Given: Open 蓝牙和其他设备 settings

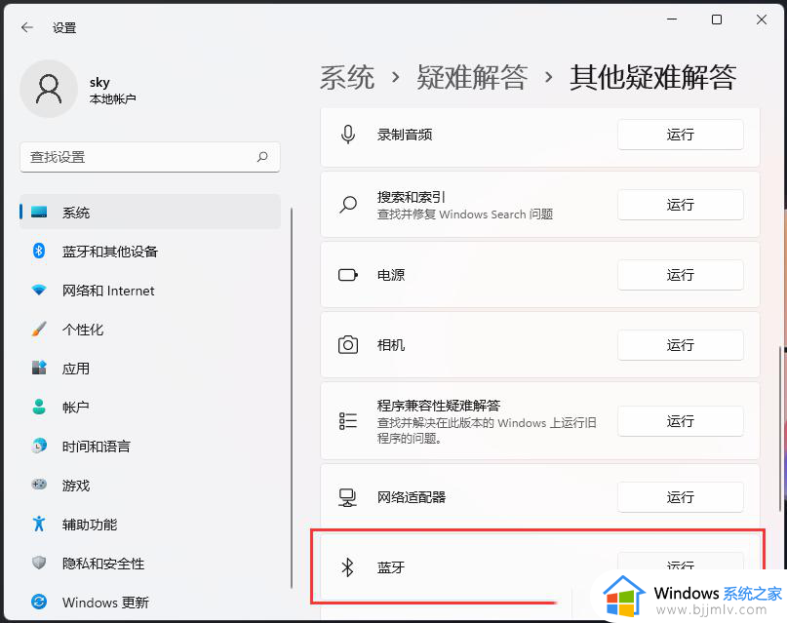Looking at the screenshot, I should coord(149,251).
